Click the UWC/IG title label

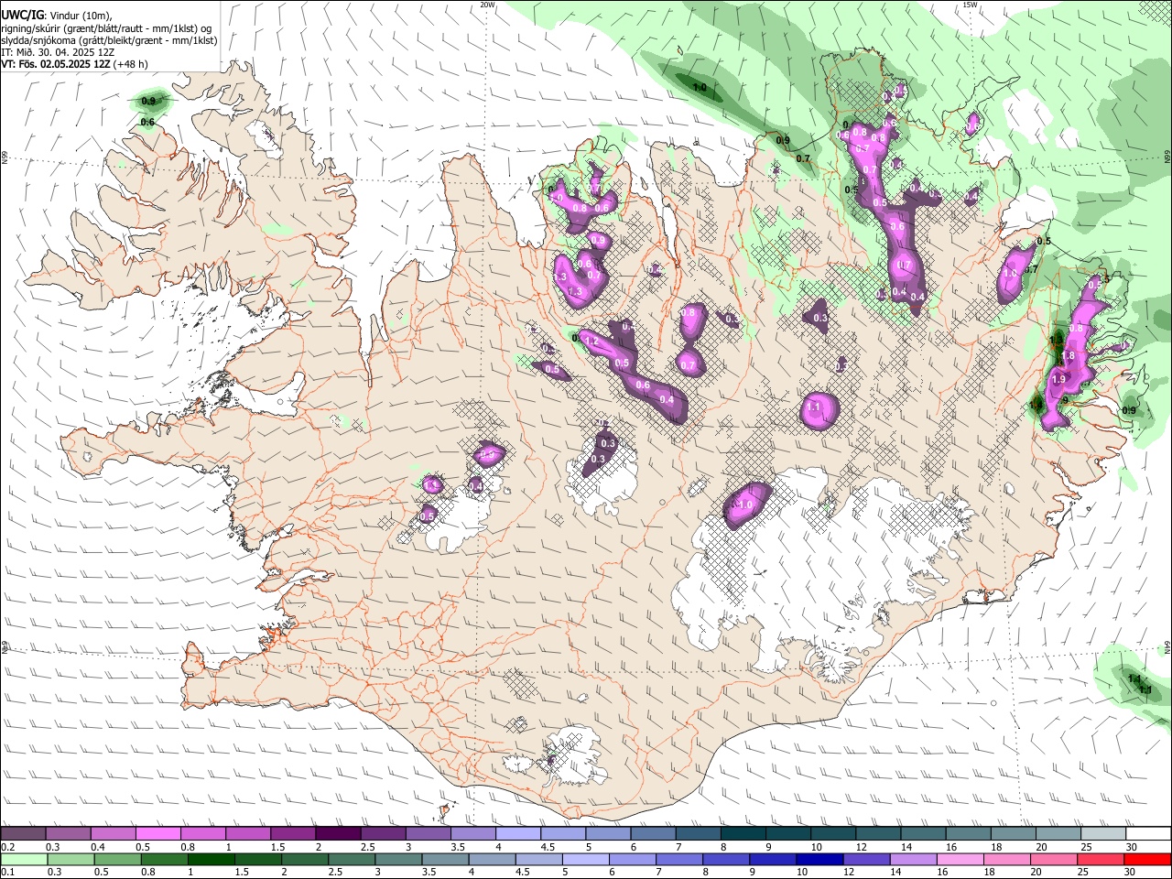click(x=21, y=16)
